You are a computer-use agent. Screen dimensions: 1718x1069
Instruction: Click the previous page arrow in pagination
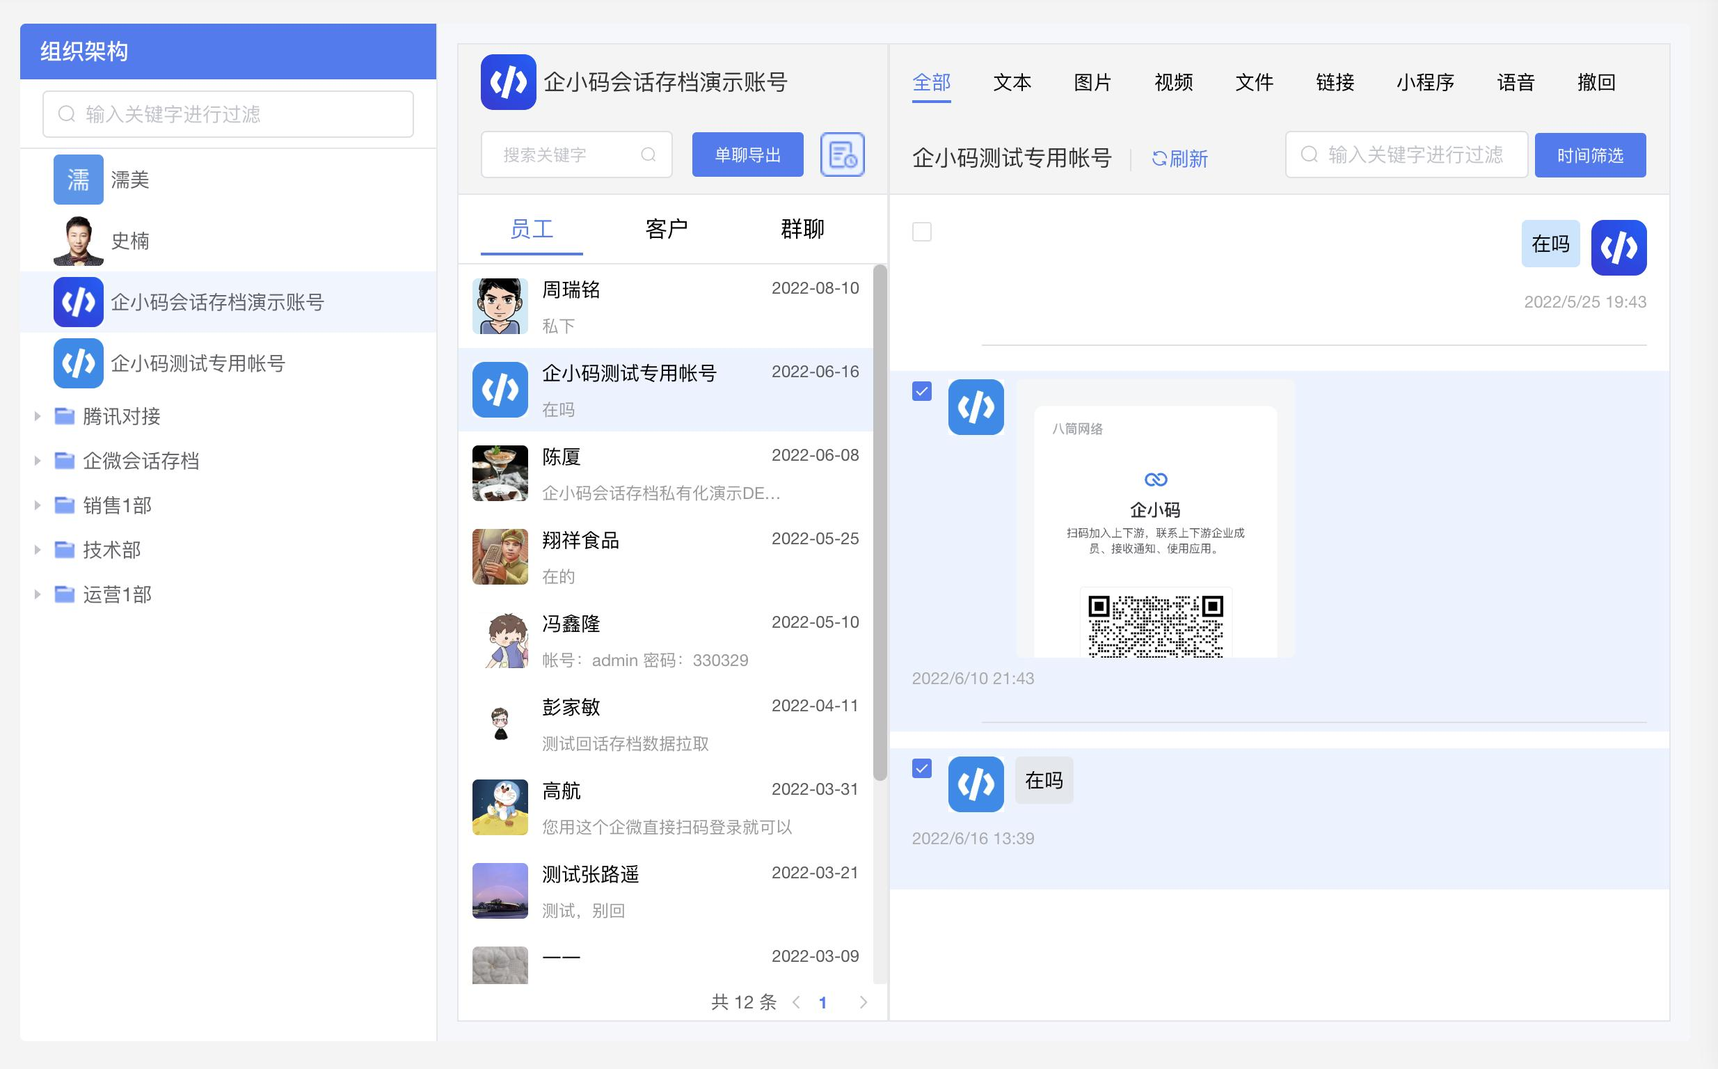pyautogui.click(x=797, y=1001)
